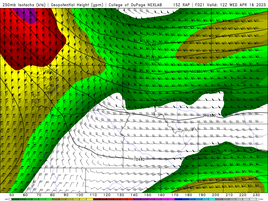
Task: Click the purple jet core area on map
Action: click(x=26, y=15)
